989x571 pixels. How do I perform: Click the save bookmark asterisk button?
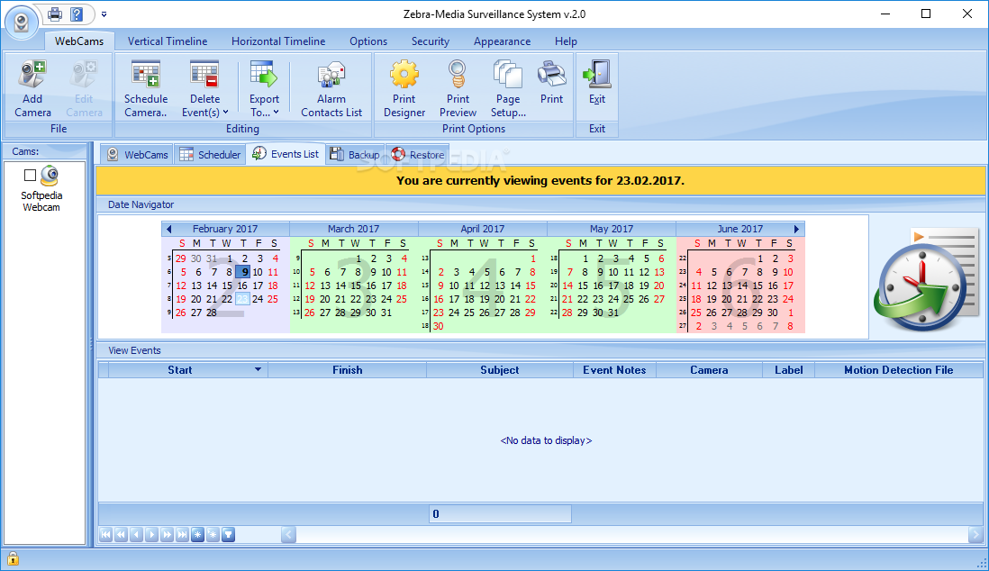[197, 535]
